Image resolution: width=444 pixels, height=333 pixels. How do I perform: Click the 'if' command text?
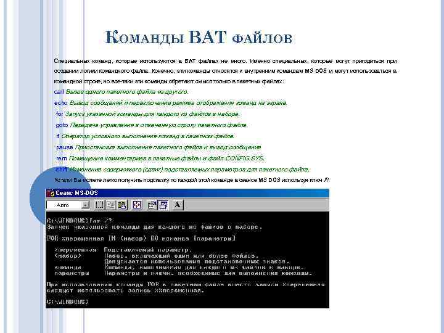click(x=58, y=136)
